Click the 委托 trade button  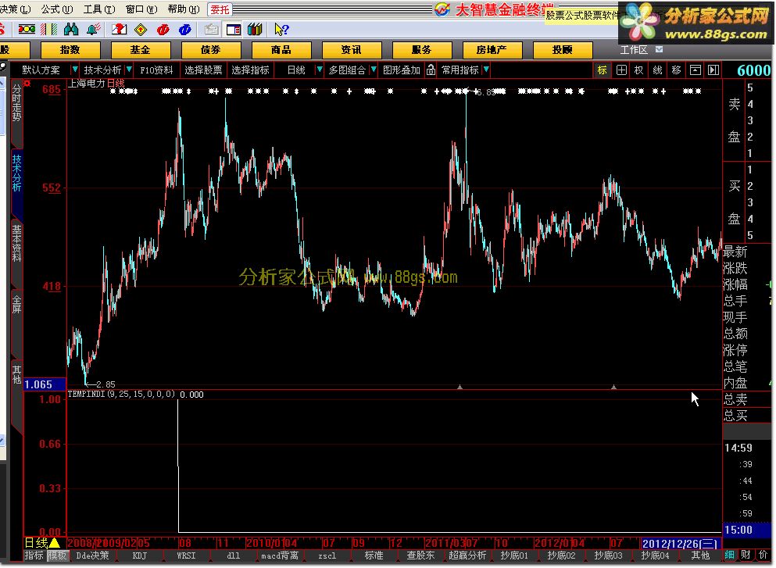(x=220, y=9)
